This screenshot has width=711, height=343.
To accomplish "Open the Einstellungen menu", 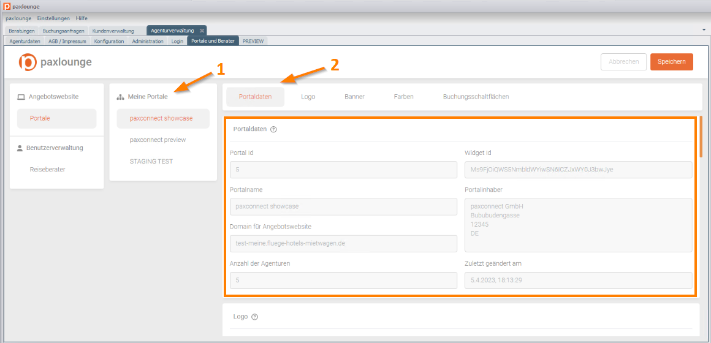I will 53,18.
